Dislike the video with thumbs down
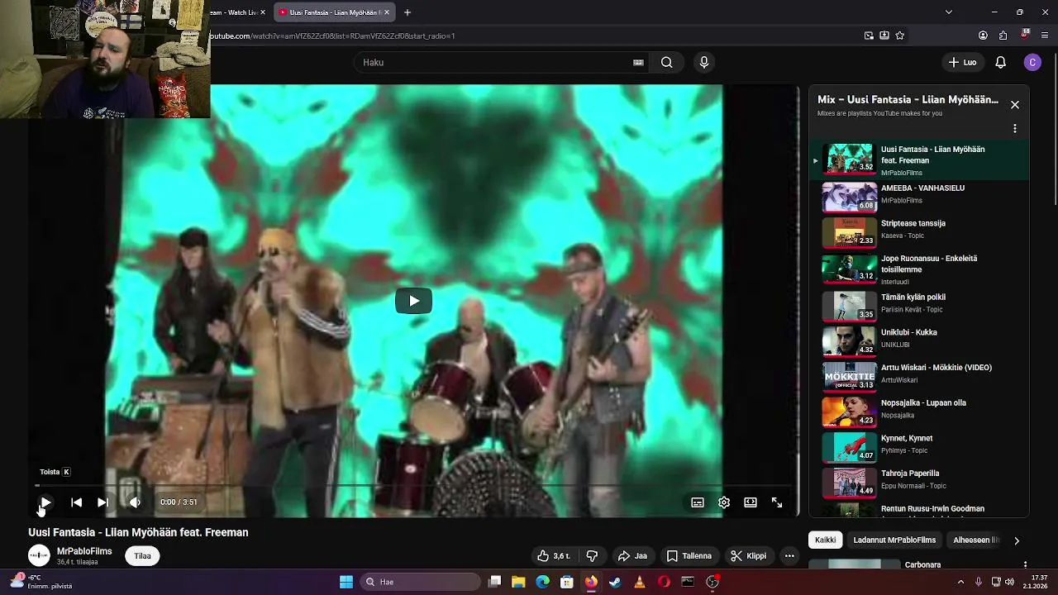 point(592,556)
